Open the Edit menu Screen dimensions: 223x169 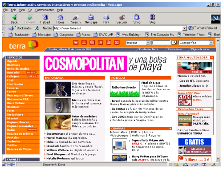point(13,10)
